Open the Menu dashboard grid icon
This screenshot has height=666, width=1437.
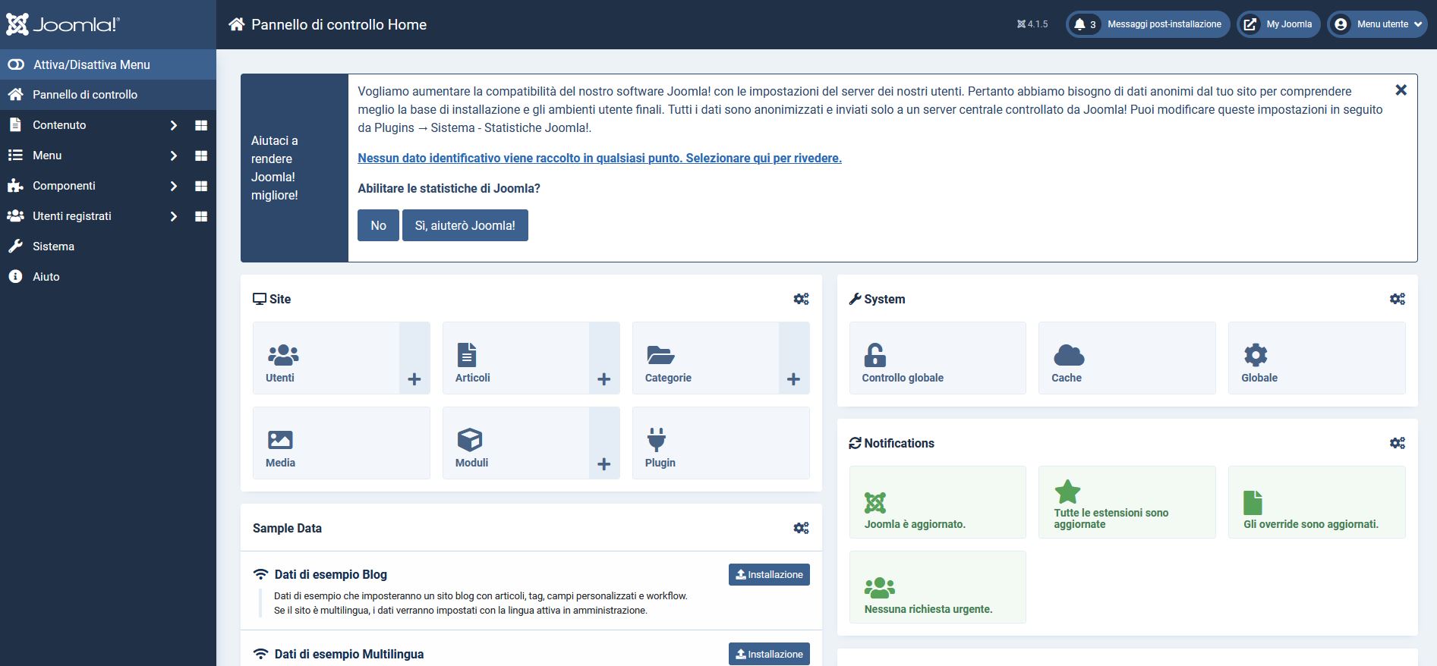(201, 156)
